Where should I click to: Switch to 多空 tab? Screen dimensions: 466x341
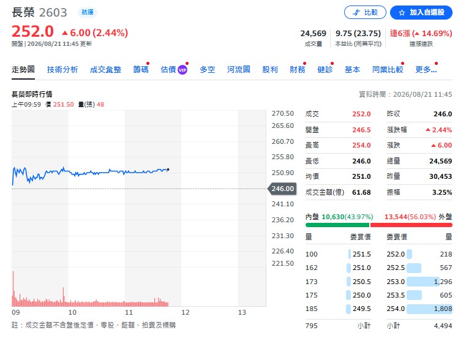[208, 70]
